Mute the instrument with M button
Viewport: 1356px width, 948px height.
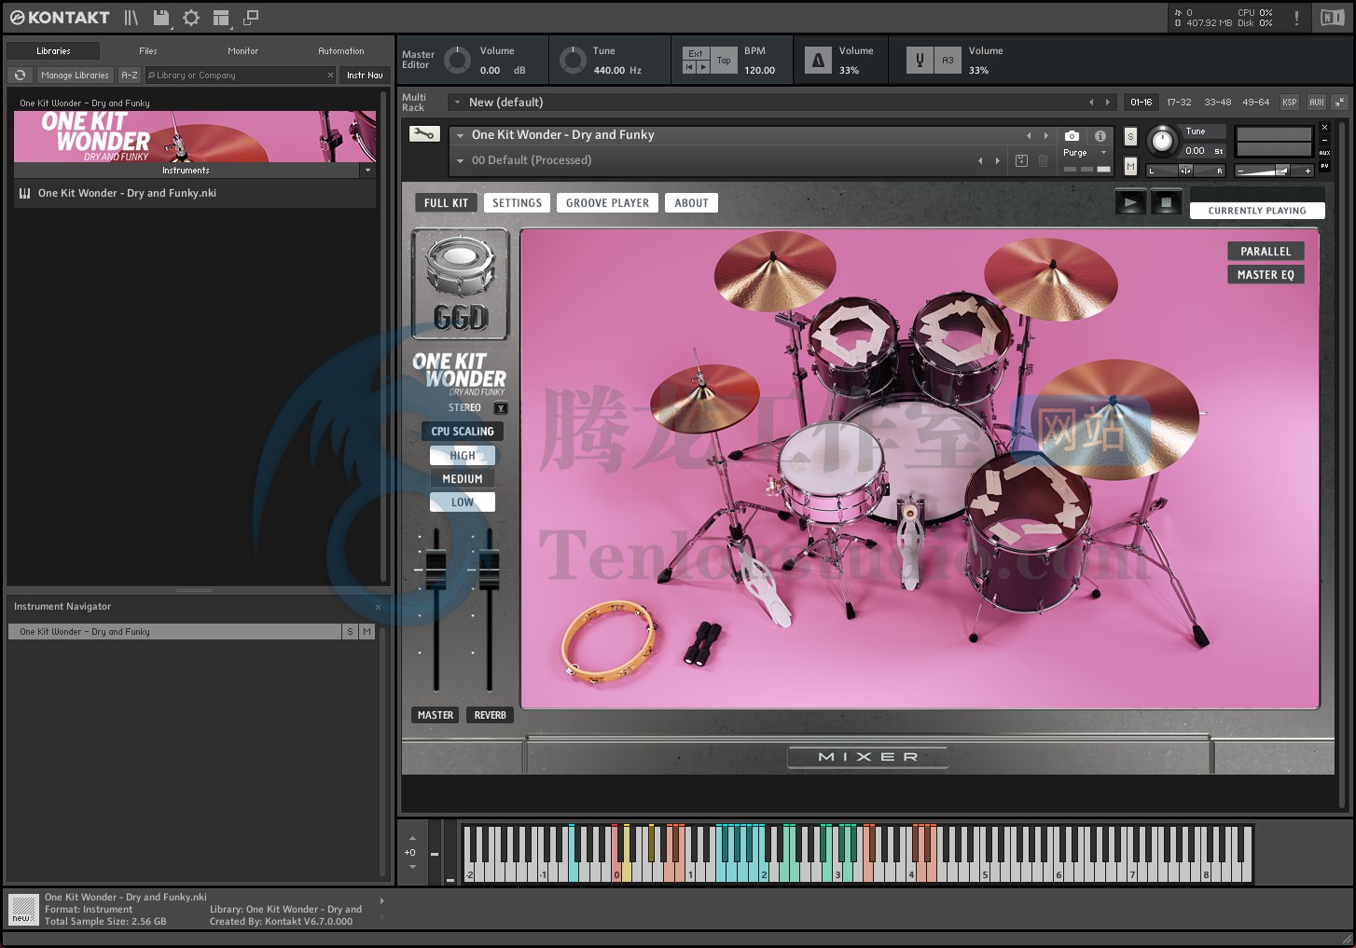1130,166
